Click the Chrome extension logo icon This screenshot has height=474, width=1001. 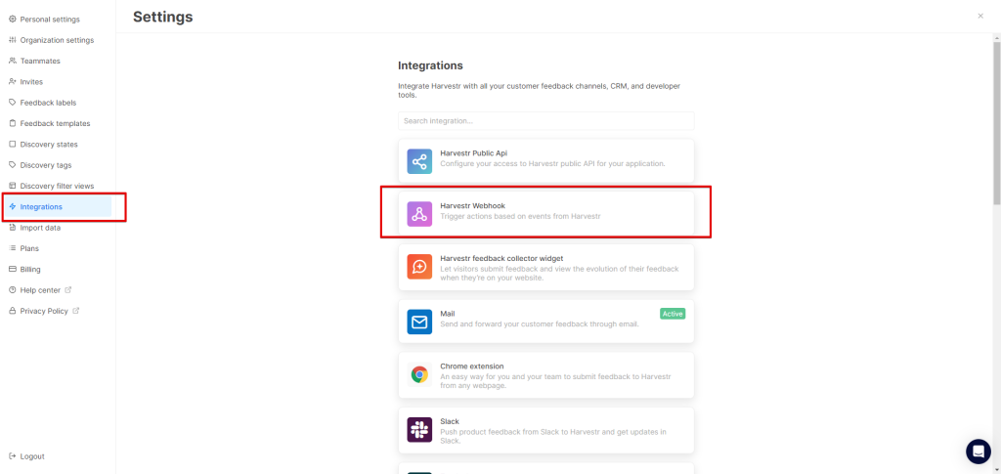coord(419,375)
